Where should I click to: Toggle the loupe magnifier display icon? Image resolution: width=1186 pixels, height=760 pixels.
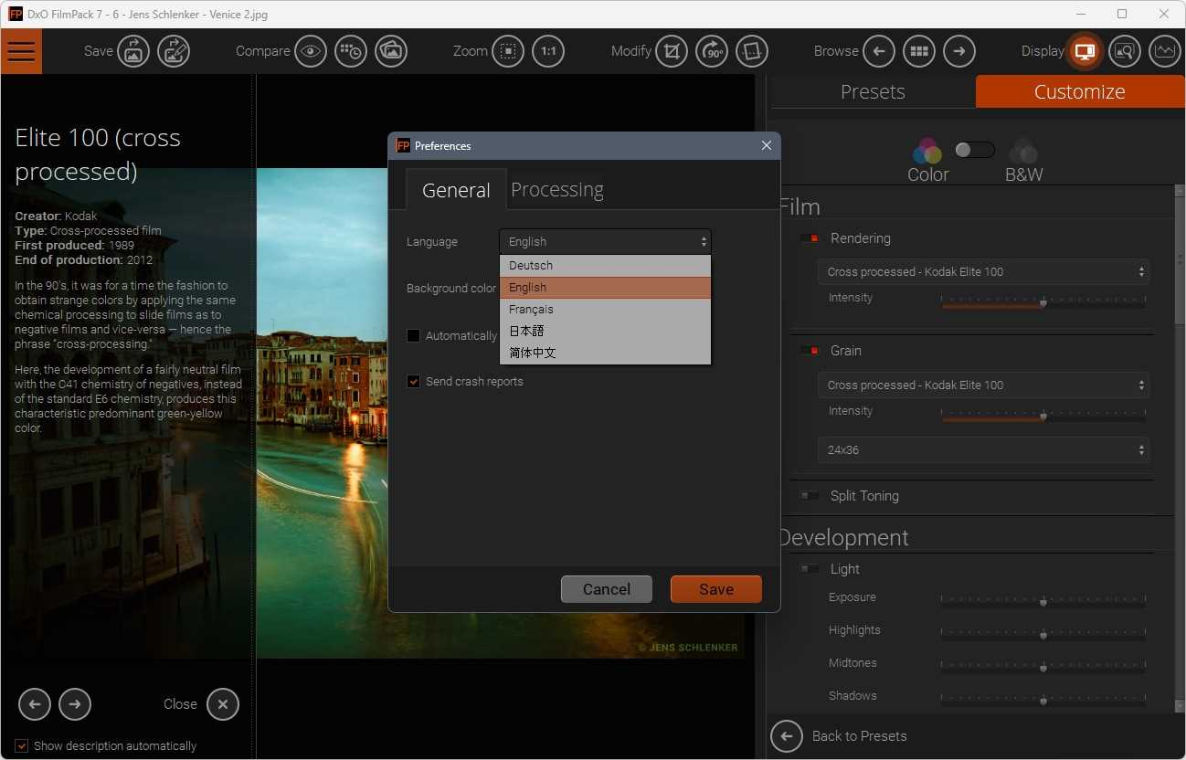pos(1125,51)
